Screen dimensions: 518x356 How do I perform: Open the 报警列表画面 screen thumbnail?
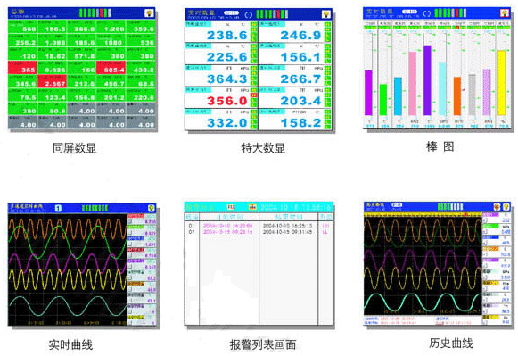(259, 263)
